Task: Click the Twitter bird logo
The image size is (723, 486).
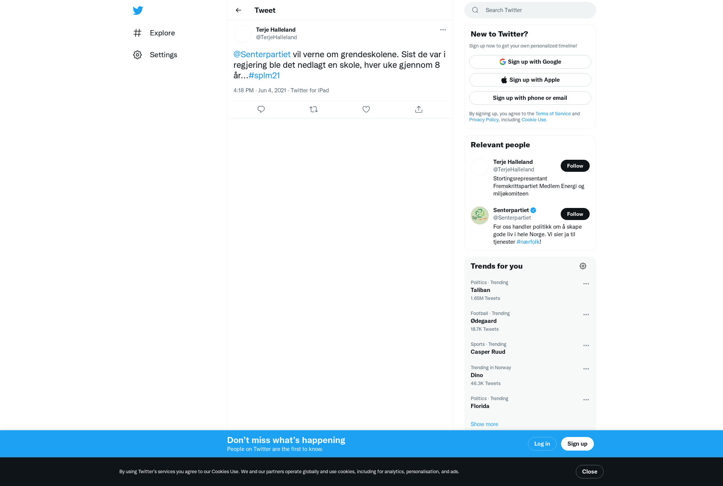Action: tap(138, 10)
